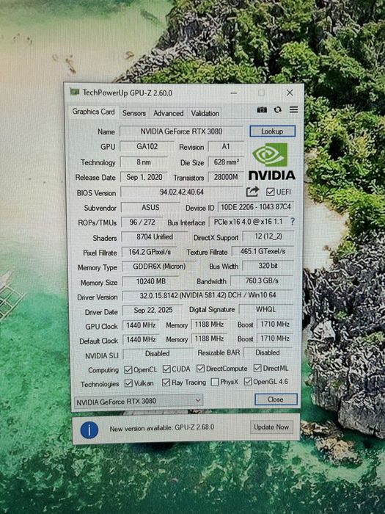Click the GPU Clock row Boost 1710 MHz
385x514 pixels.
pos(274,325)
